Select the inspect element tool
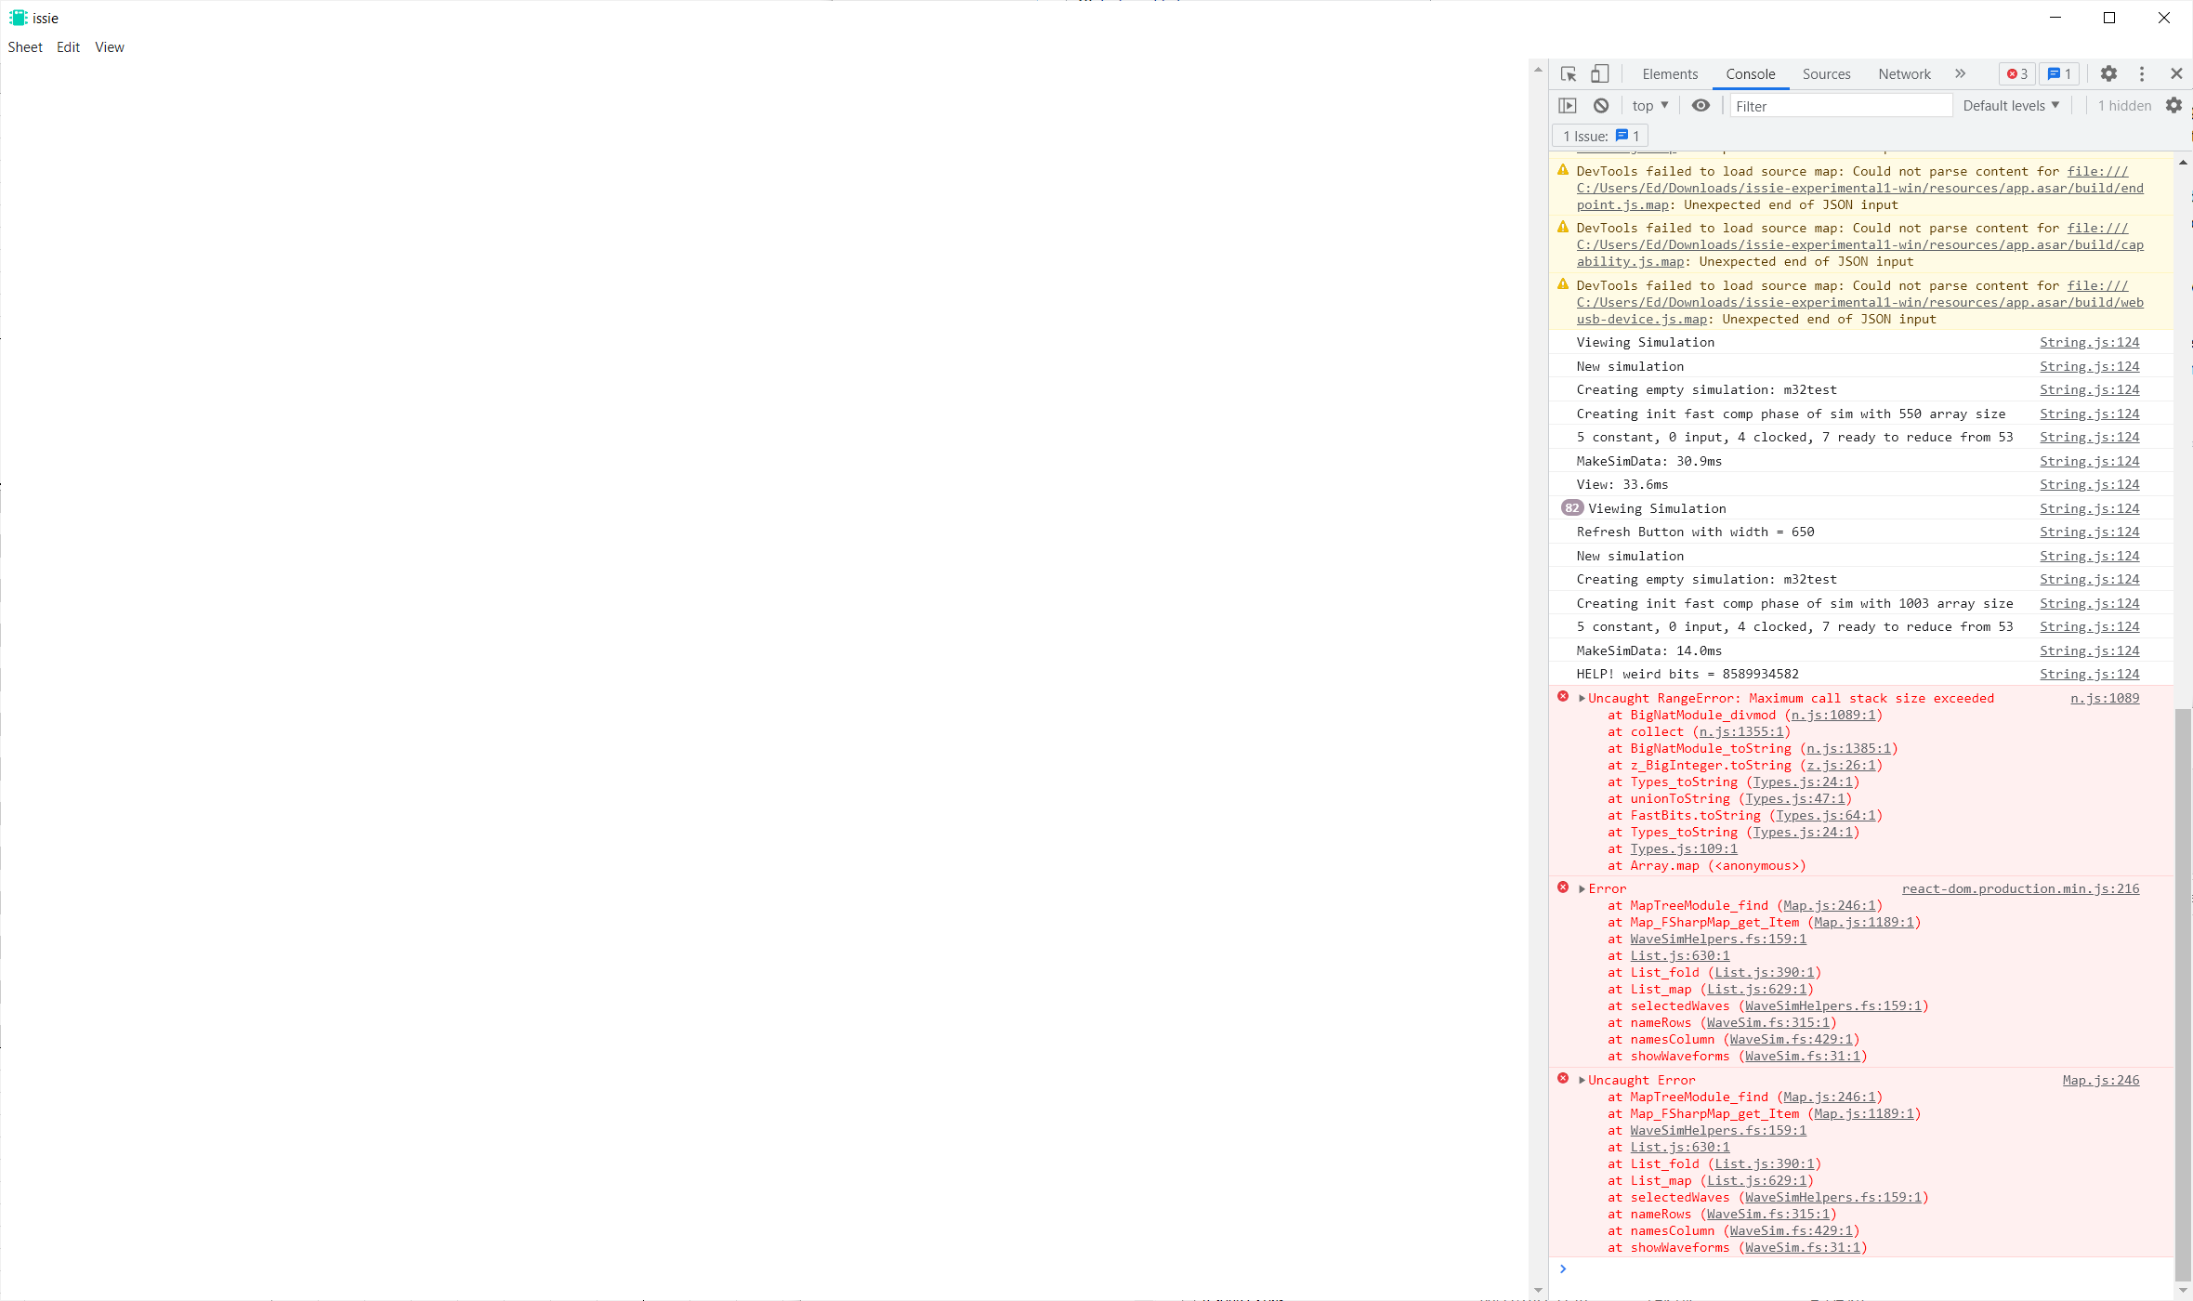This screenshot has height=1301, width=2193. pyautogui.click(x=1568, y=73)
